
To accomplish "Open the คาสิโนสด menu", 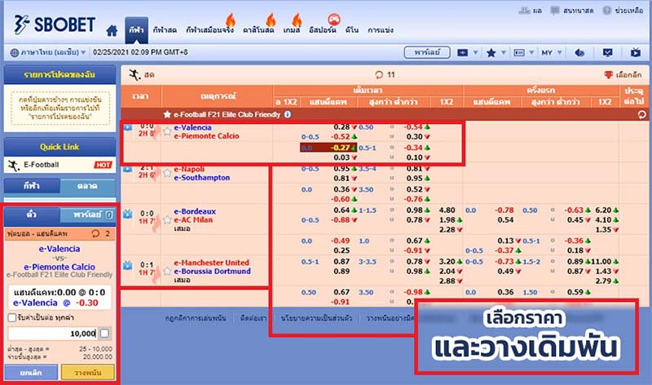I will point(258,30).
